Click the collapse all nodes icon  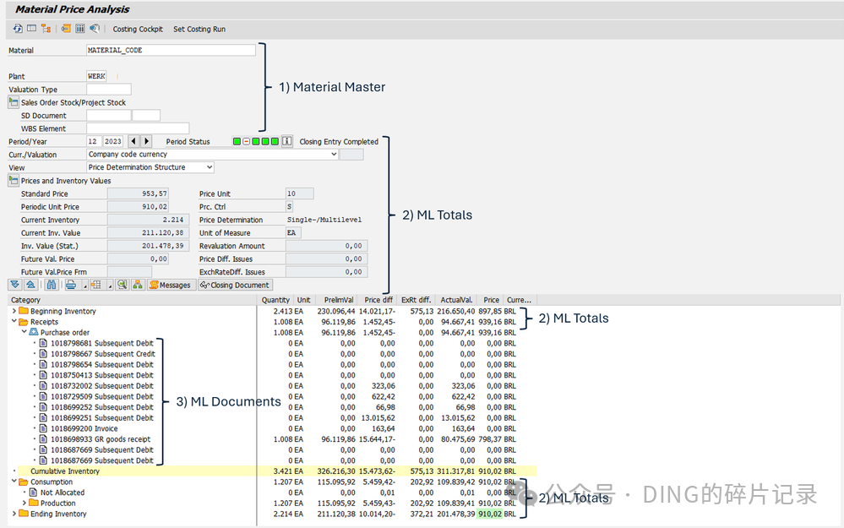pos(30,285)
